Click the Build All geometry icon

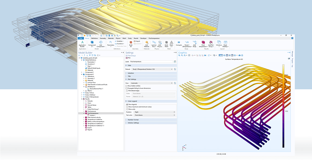[x=131, y=44]
